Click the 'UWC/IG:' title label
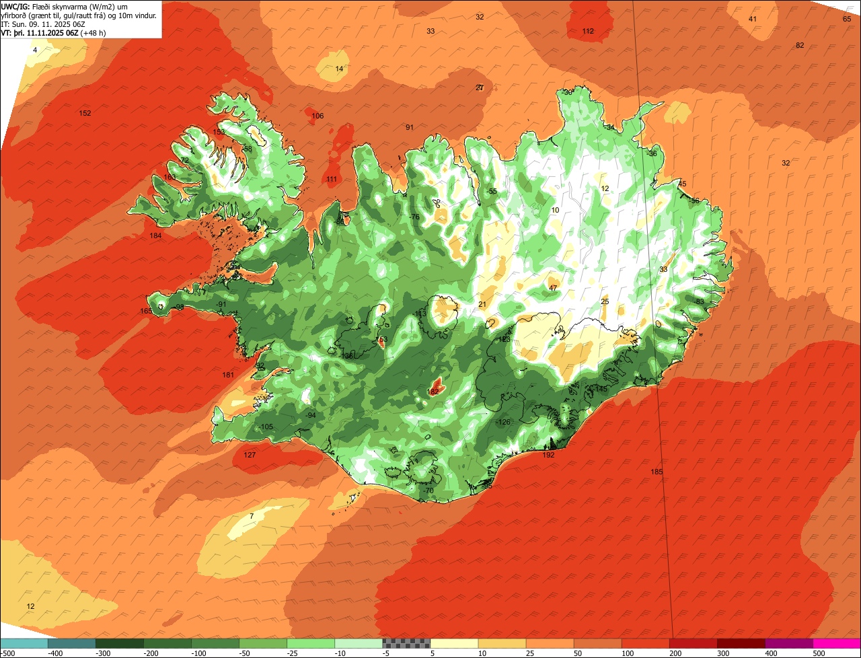This screenshot has width=861, height=658. 15,6
